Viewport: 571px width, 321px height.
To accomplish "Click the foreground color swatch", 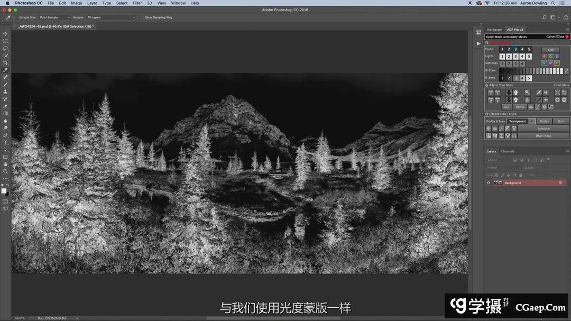I will [x=4, y=191].
